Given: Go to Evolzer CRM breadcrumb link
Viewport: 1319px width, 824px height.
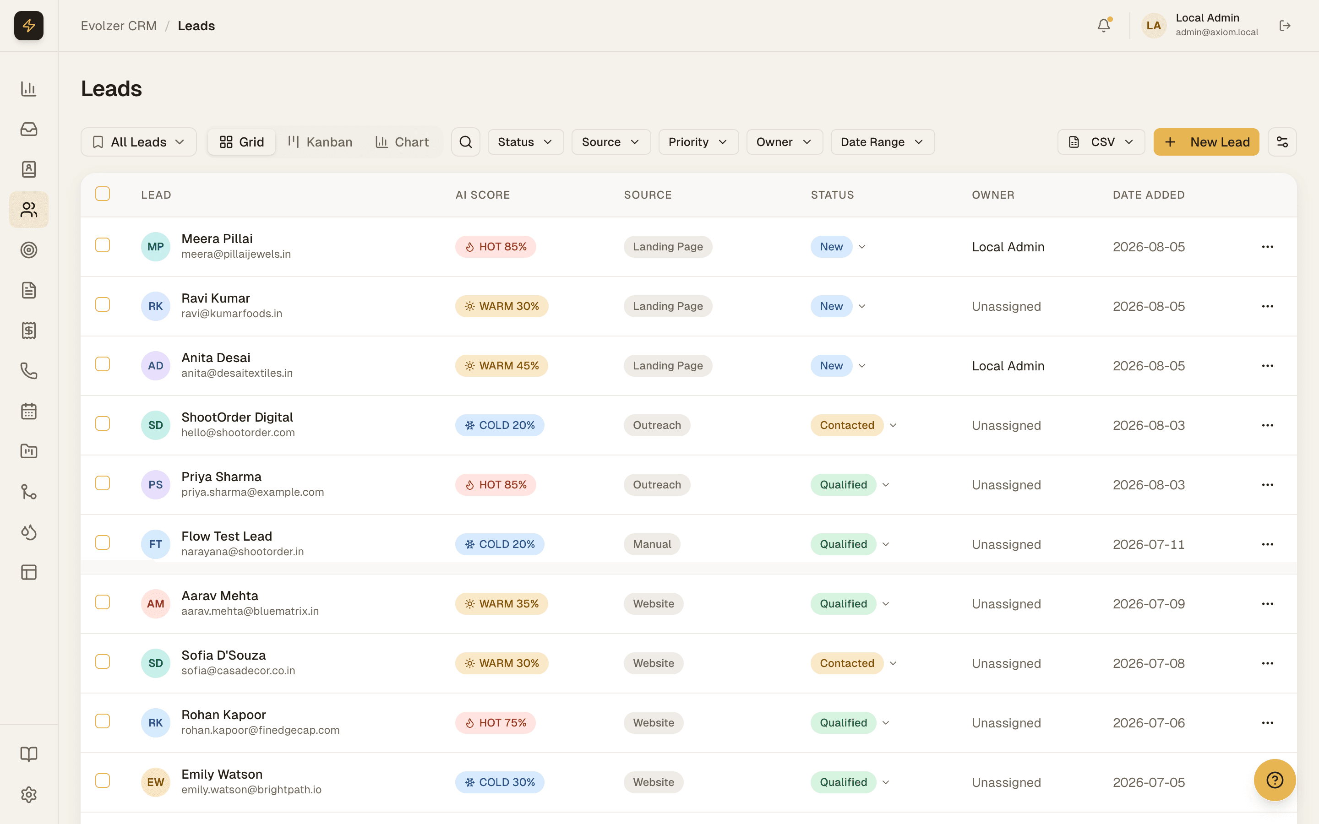Looking at the screenshot, I should [119, 26].
